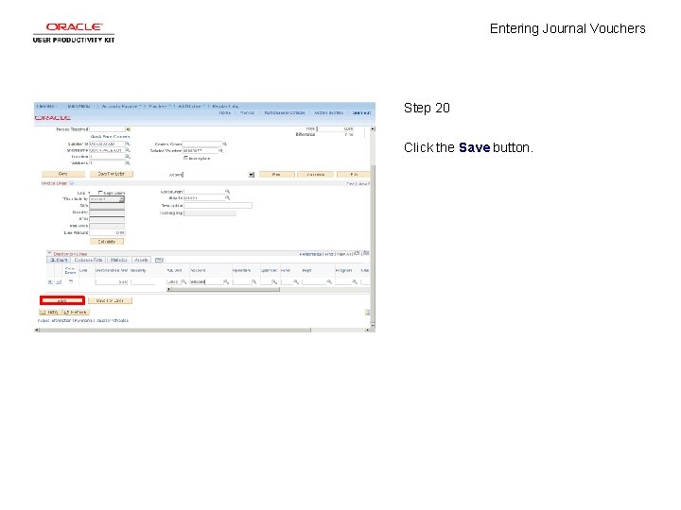Screen dimensions: 681x510
Task: Click the Ship To lookup magnifier
Action: point(227,197)
